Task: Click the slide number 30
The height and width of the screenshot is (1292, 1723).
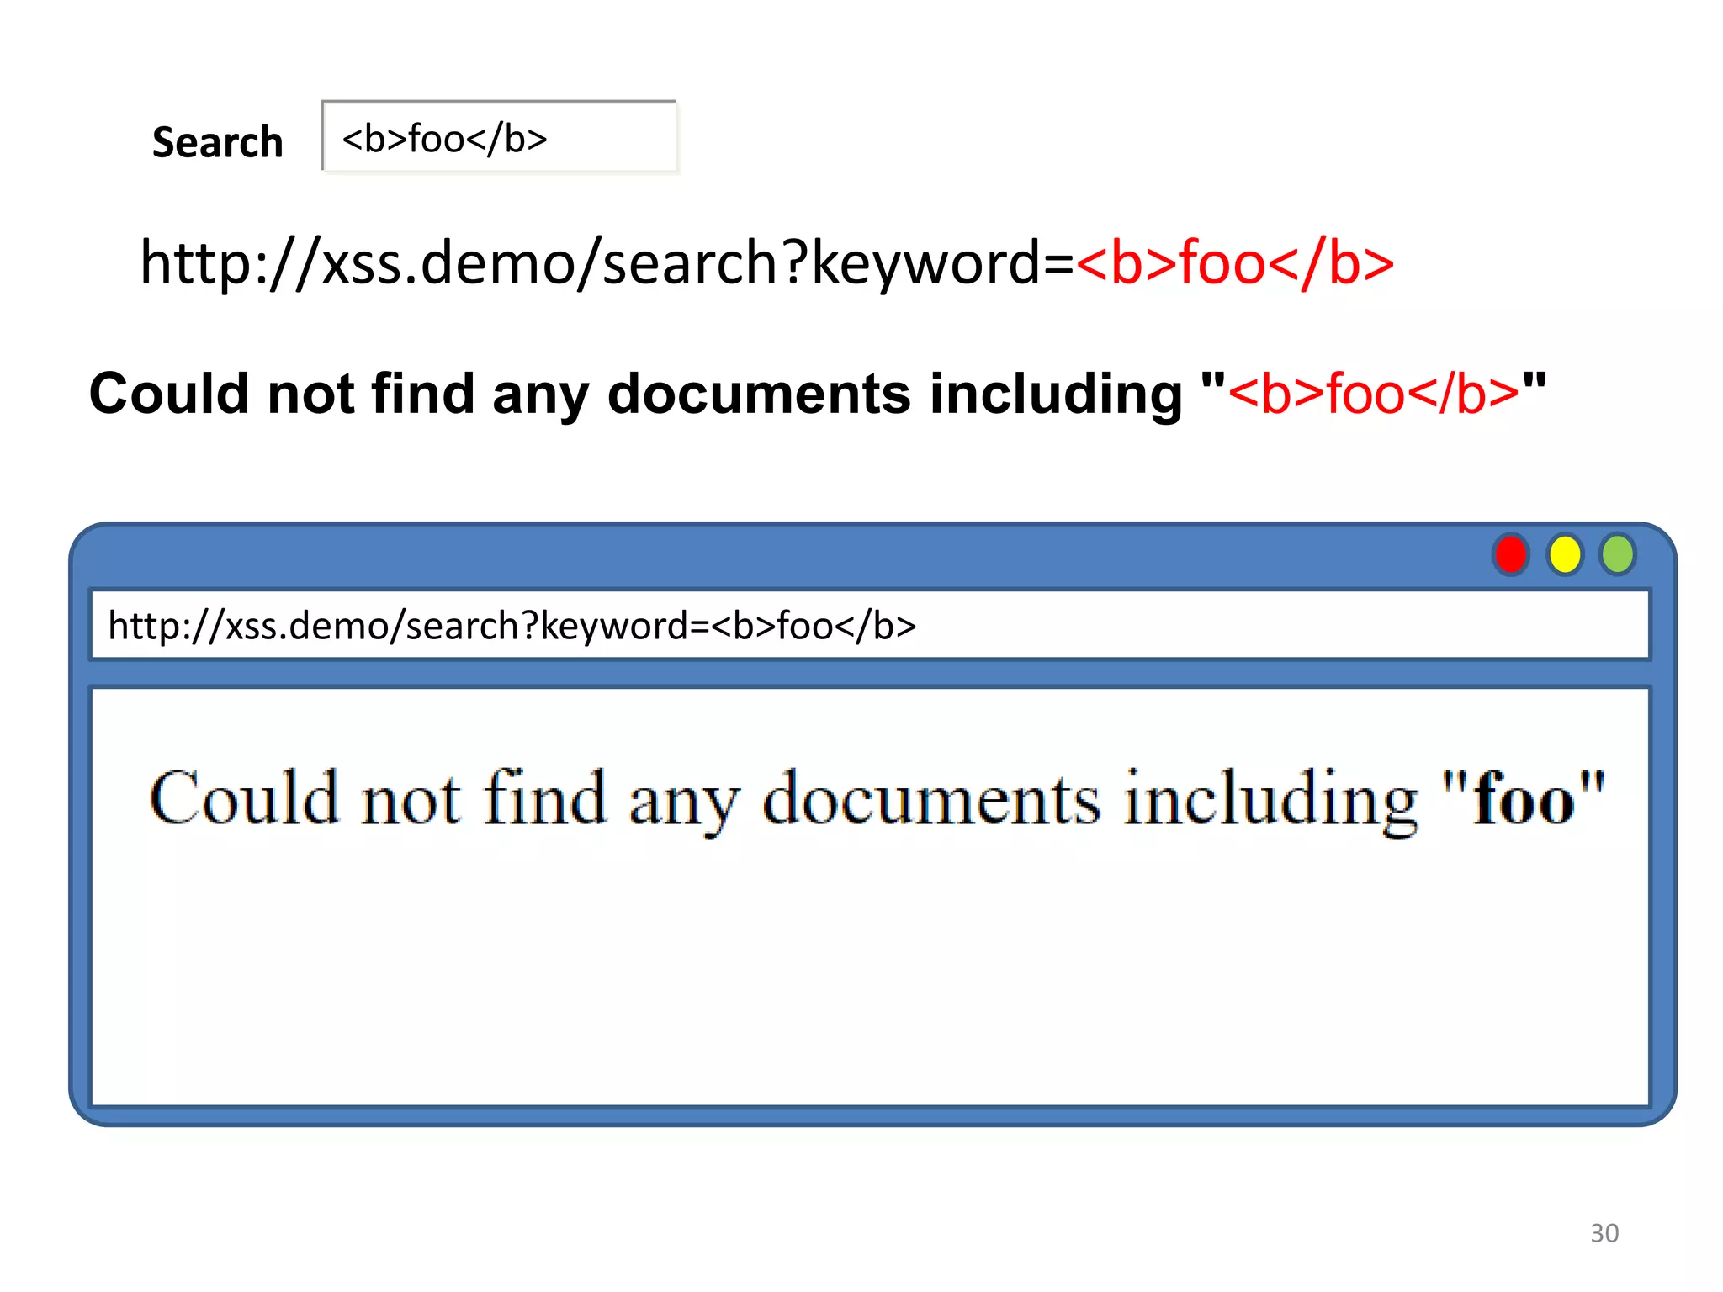Action: point(1604,1233)
